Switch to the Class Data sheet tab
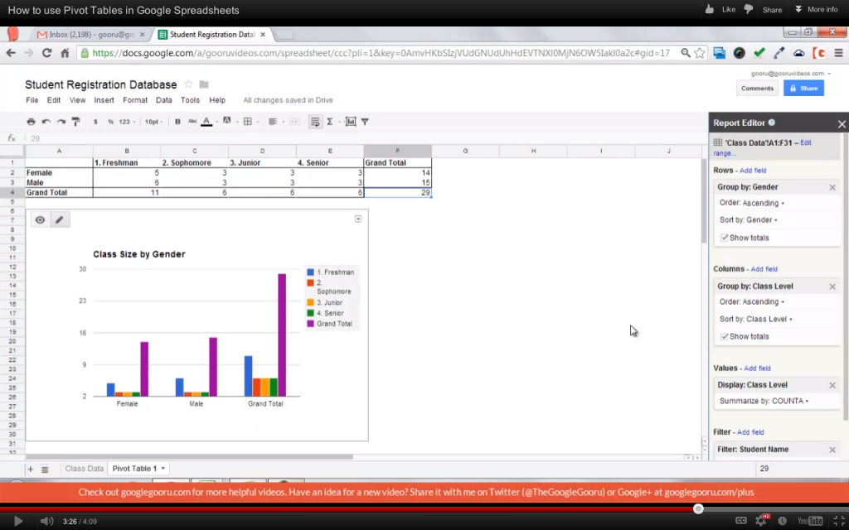The image size is (849, 530). coord(84,469)
